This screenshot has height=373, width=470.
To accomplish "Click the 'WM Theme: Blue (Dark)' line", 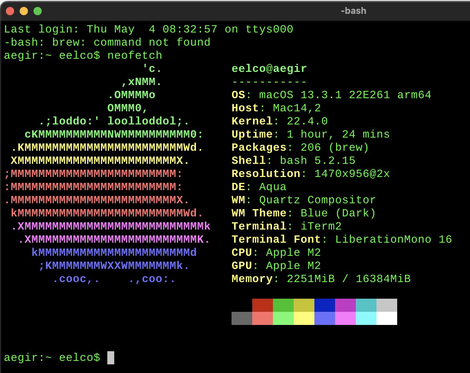I will click(304, 213).
